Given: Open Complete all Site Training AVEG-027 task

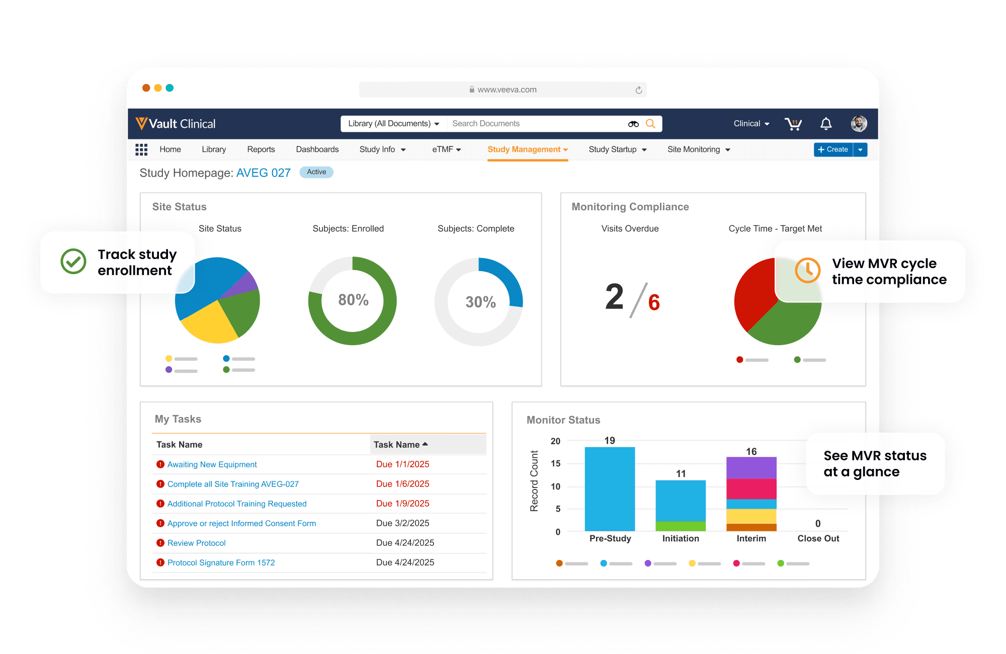Looking at the screenshot, I should pos(233,484).
